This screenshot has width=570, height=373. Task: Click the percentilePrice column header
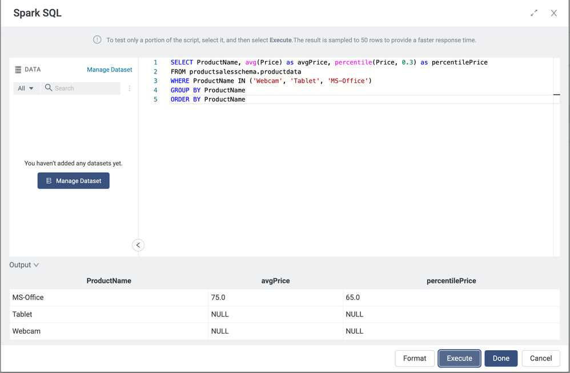(451, 281)
